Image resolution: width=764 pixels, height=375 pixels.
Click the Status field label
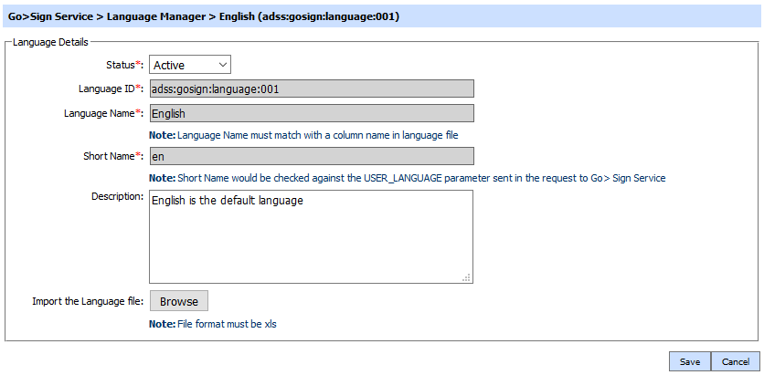point(125,65)
